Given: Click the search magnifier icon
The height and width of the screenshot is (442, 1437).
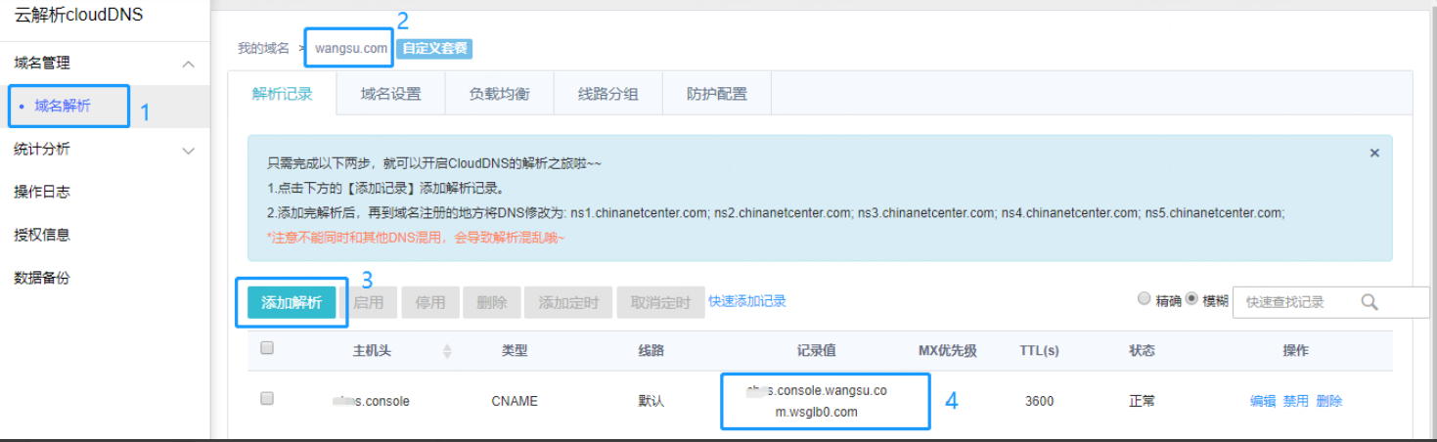Looking at the screenshot, I should coord(1369,302).
